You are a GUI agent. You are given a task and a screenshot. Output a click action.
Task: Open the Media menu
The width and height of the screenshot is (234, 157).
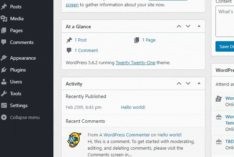[17, 18]
